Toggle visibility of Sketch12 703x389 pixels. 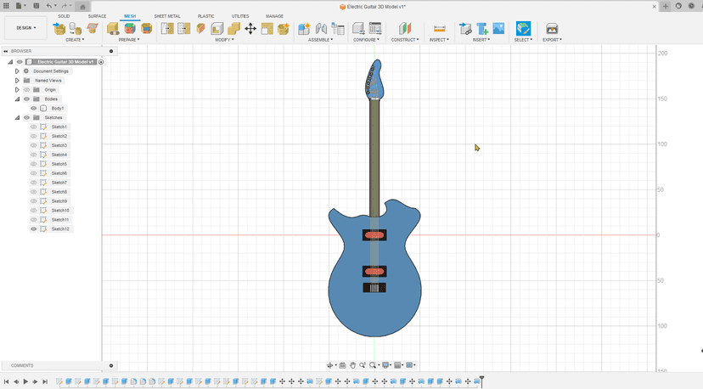coord(34,229)
